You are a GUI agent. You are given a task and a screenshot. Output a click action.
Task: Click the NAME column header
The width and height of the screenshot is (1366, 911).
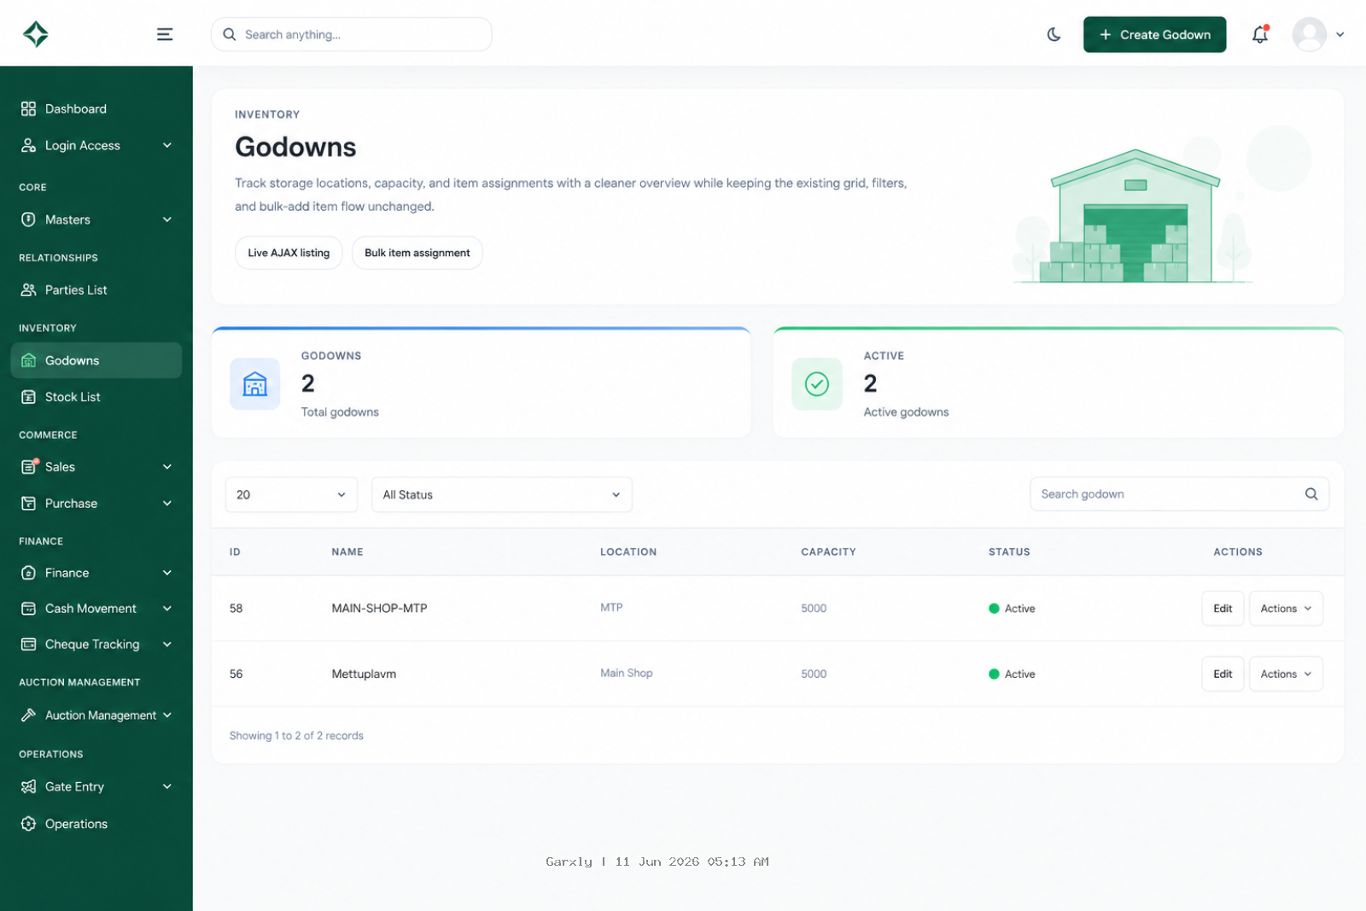[x=347, y=552]
